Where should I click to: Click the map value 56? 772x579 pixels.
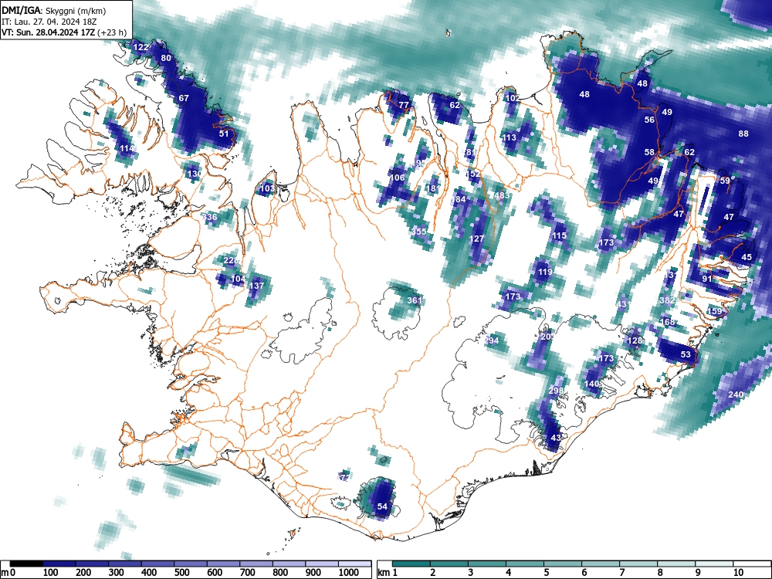[649, 120]
